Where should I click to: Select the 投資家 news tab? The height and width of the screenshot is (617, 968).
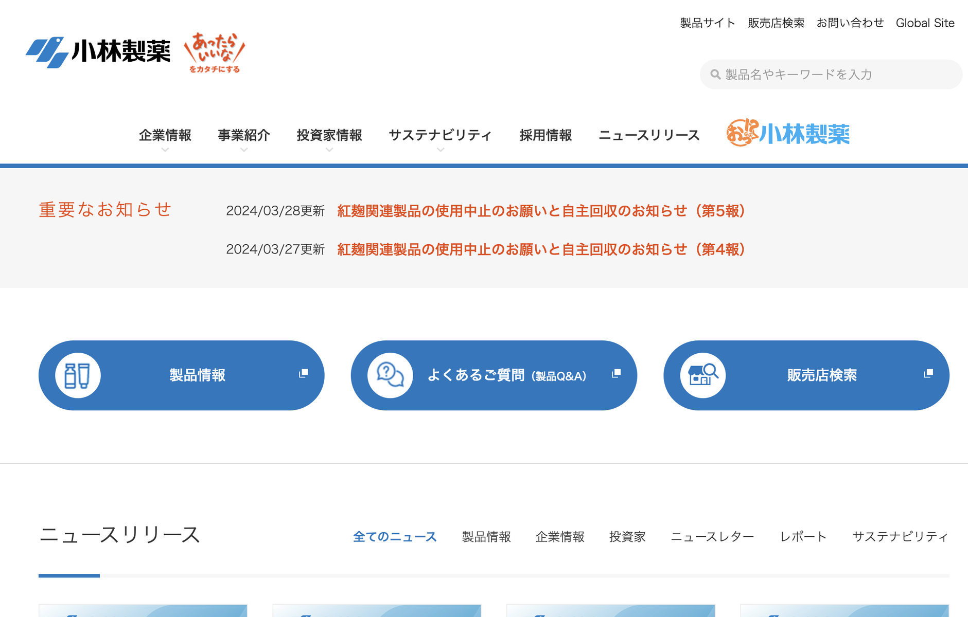click(x=627, y=537)
